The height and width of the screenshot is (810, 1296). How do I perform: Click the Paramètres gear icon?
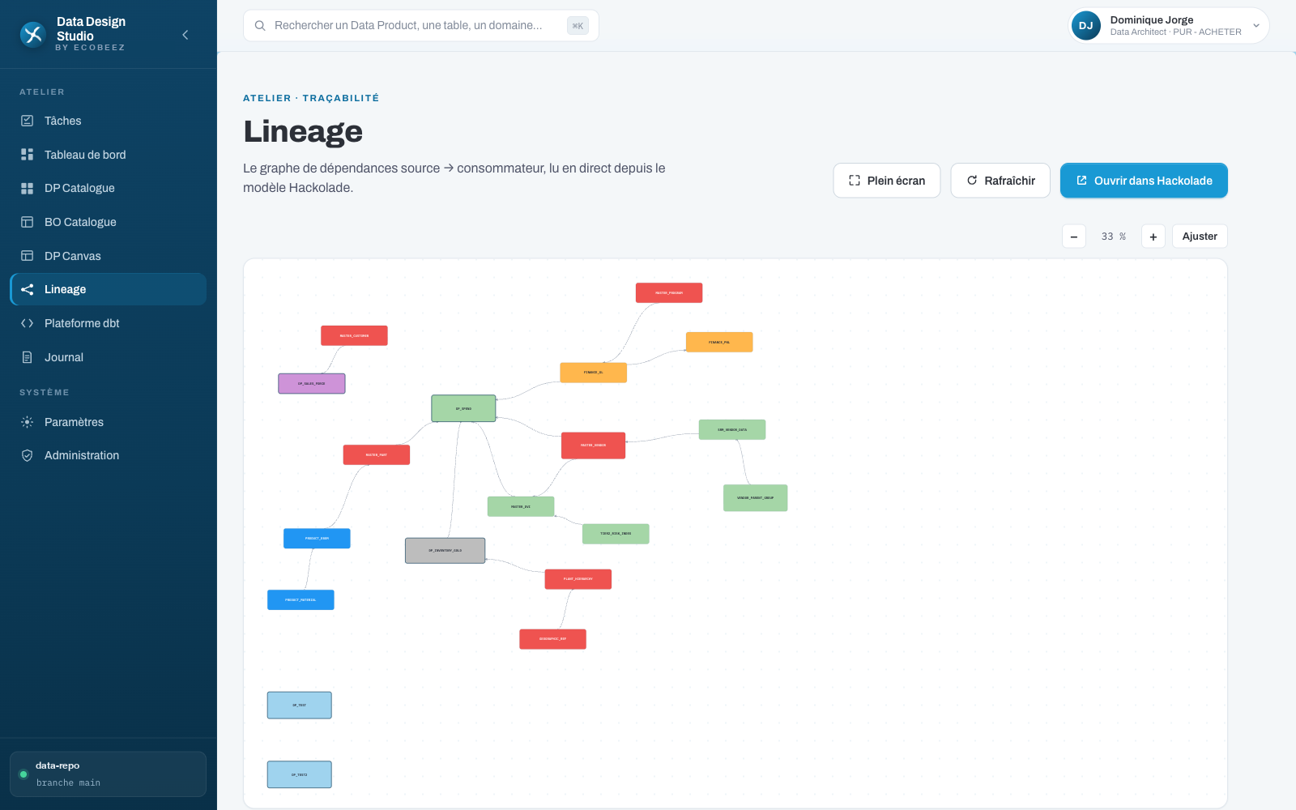pos(27,422)
